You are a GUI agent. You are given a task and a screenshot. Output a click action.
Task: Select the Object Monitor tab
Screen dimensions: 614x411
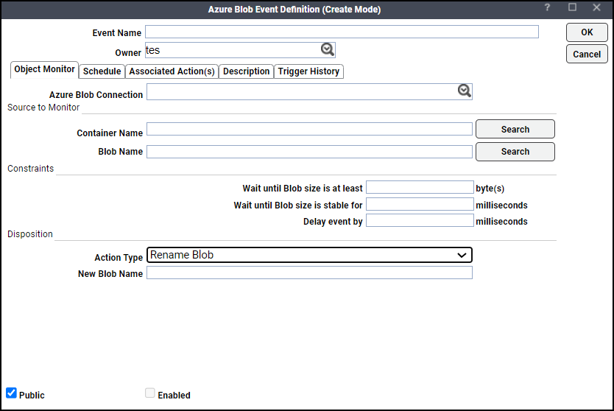(x=44, y=70)
